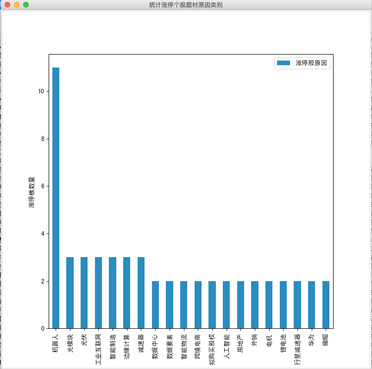Click the x-axis label 行星减速器
The image size is (372, 369).
pyautogui.click(x=297, y=349)
